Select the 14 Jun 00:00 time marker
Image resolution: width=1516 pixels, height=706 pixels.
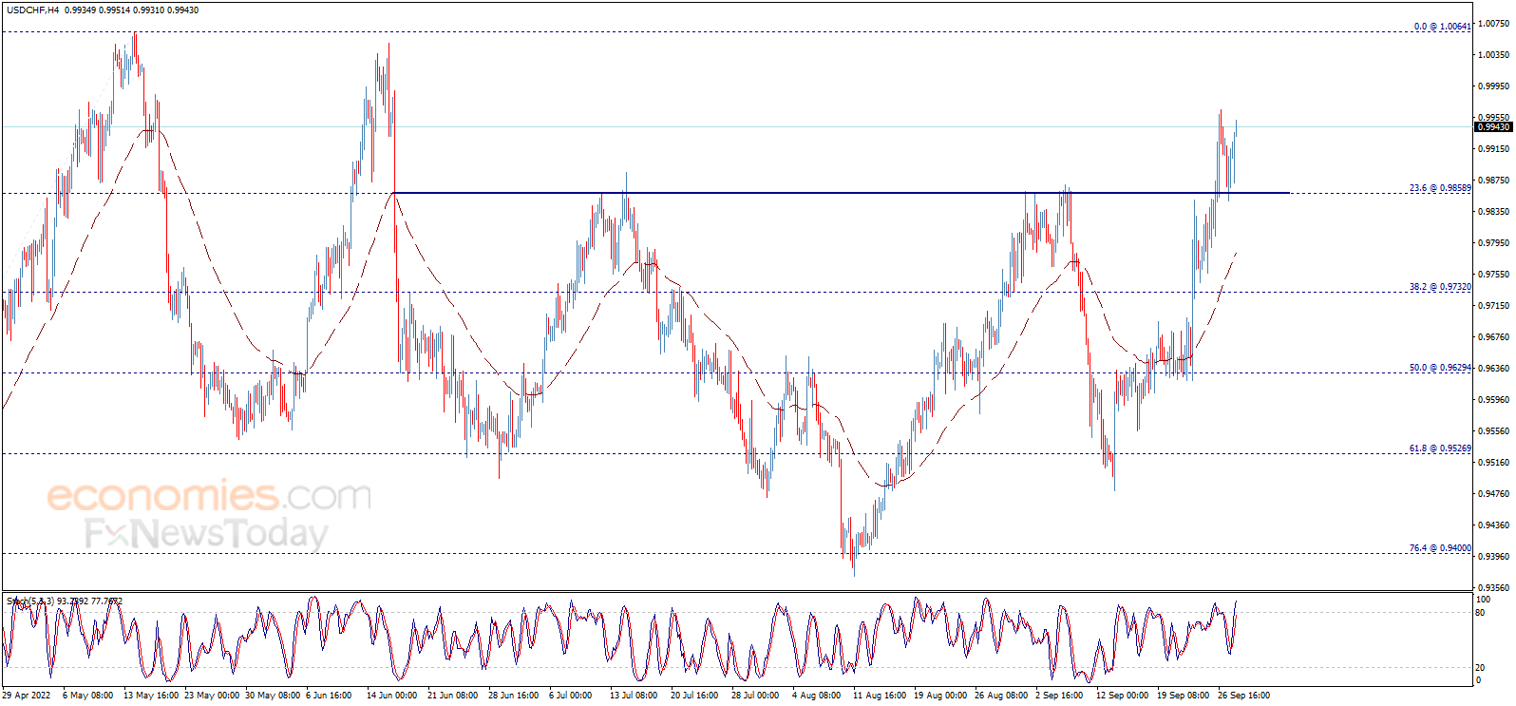pos(391,696)
